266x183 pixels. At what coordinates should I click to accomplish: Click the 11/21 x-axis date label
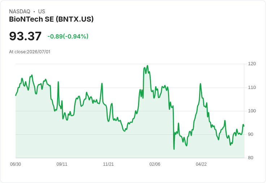[108, 164]
